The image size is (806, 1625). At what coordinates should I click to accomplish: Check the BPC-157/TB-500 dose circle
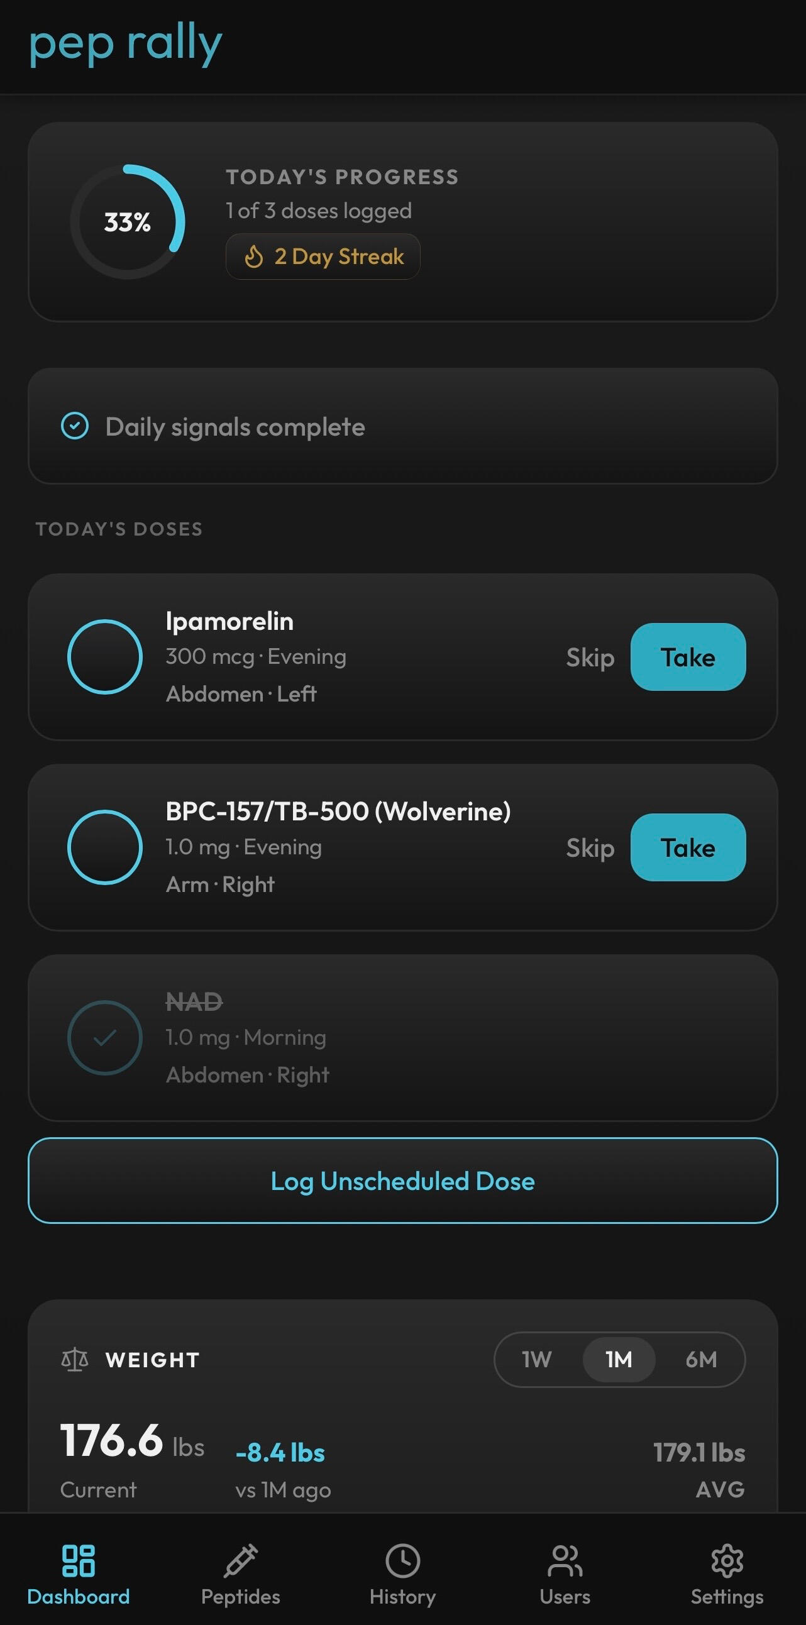(x=105, y=847)
